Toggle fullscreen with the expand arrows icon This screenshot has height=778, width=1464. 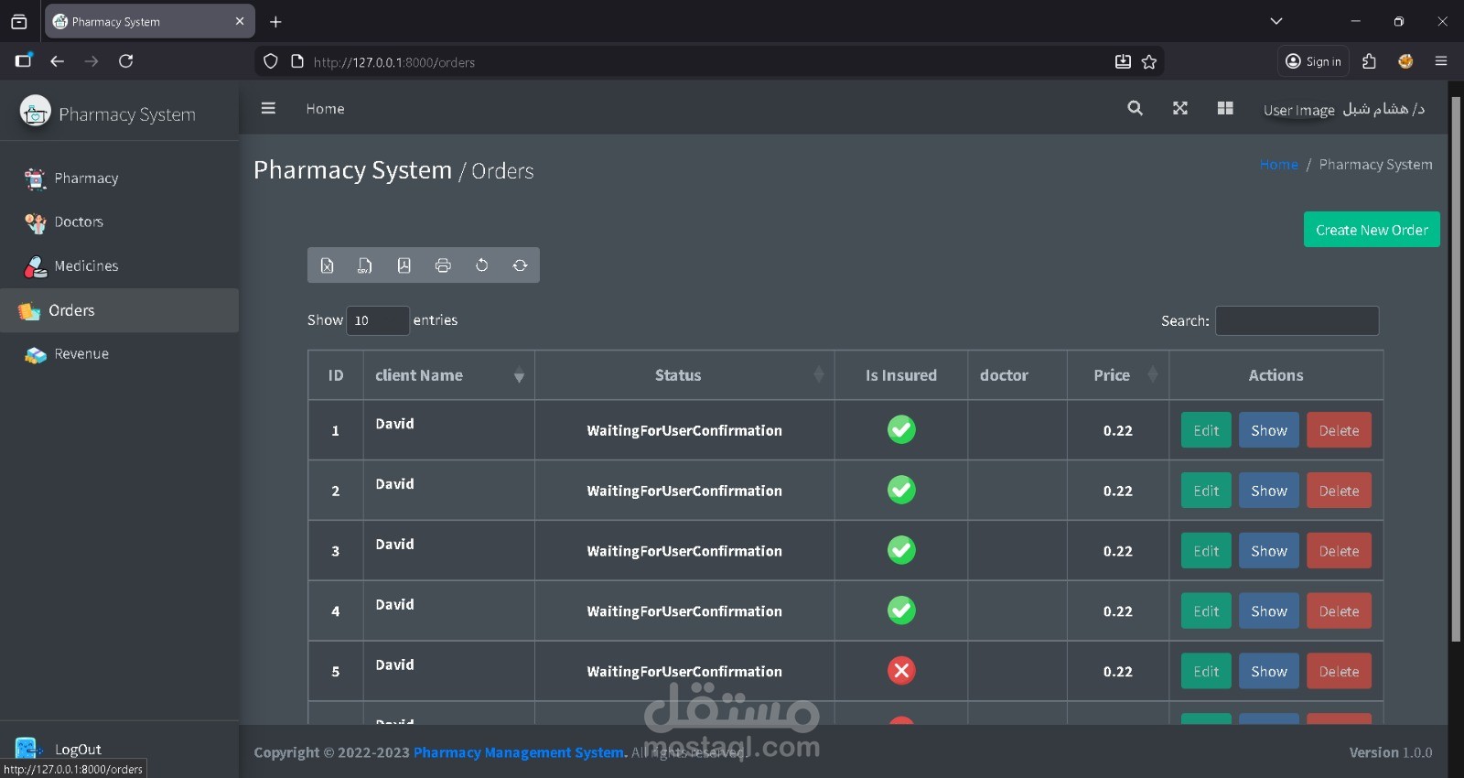click(x=1180, y=108)
